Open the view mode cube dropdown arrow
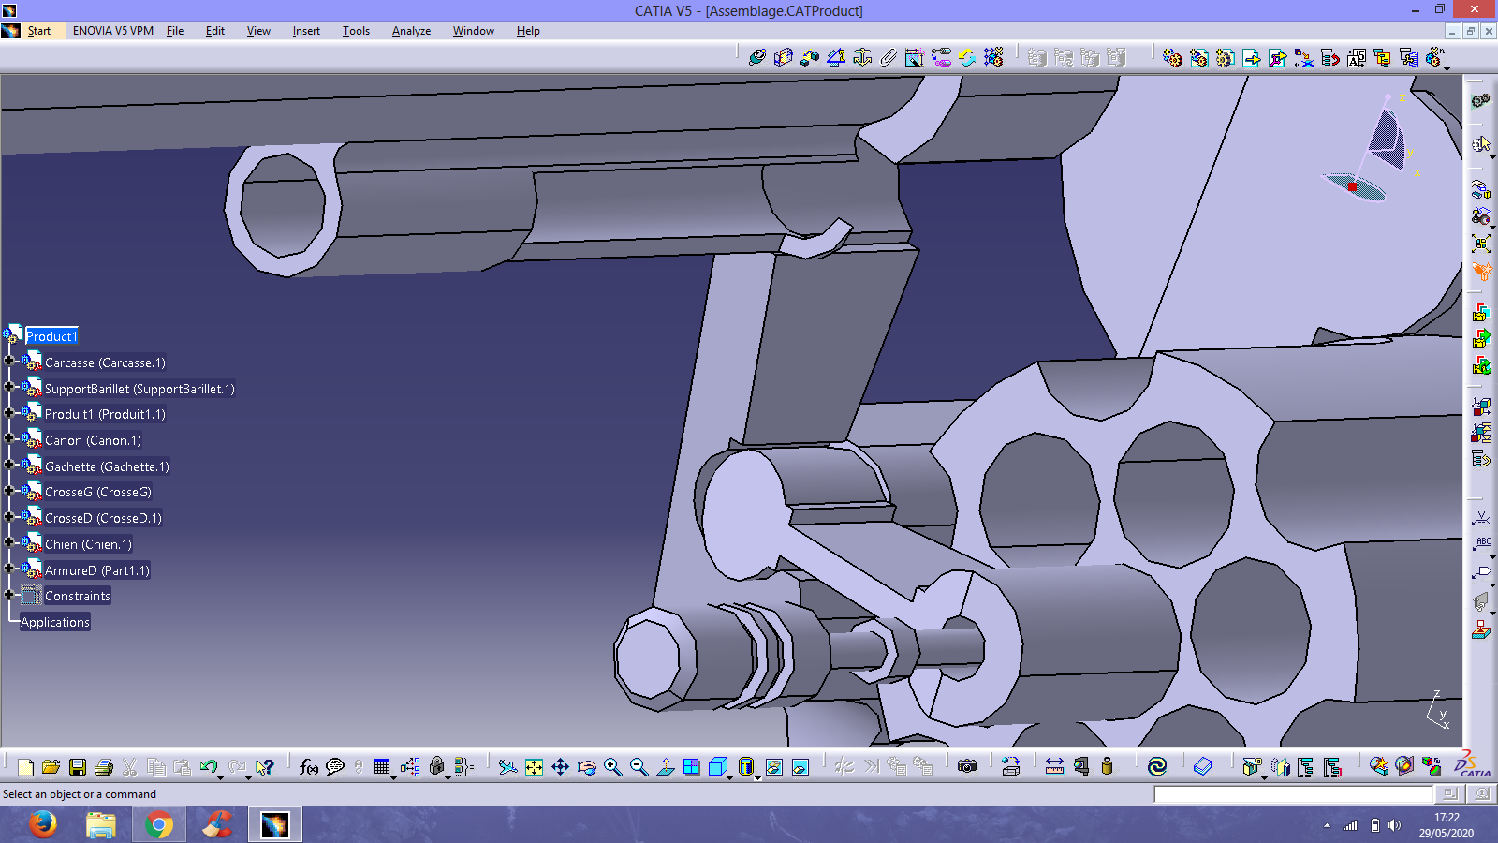 pyautogui.click(x=729, y=776)
